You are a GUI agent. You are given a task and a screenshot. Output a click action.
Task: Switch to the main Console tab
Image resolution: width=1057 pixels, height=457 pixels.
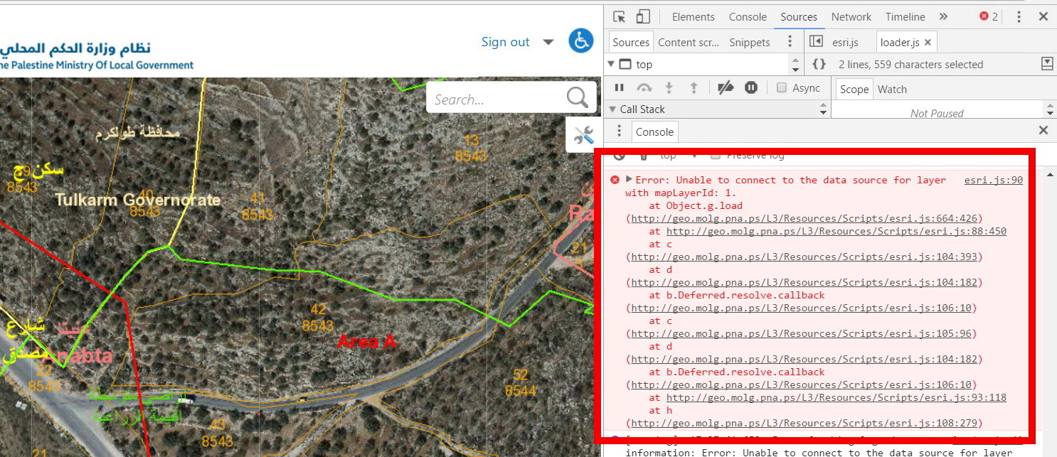click(748, 17)
